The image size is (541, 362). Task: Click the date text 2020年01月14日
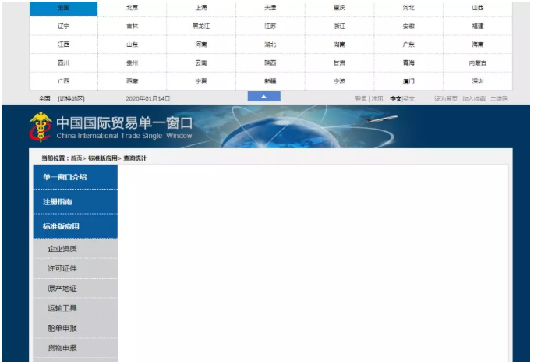click(147, 99)
